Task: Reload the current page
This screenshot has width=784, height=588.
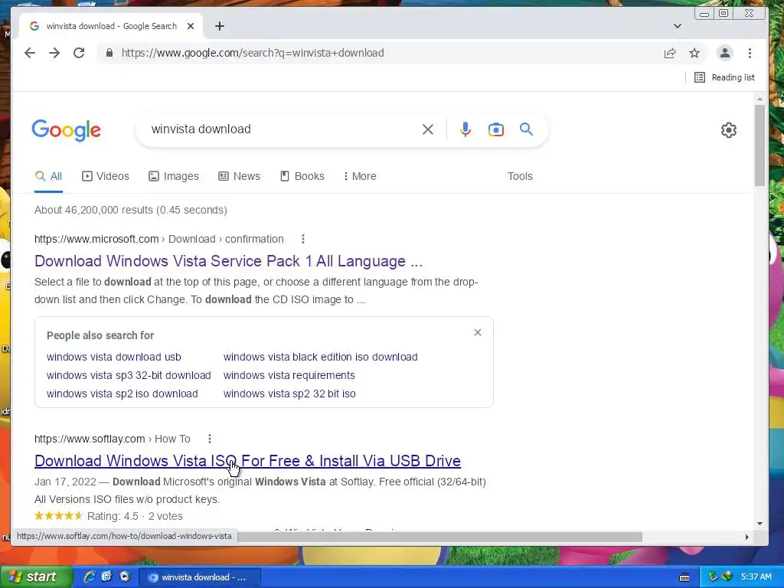Action: (x=79, y=53)
